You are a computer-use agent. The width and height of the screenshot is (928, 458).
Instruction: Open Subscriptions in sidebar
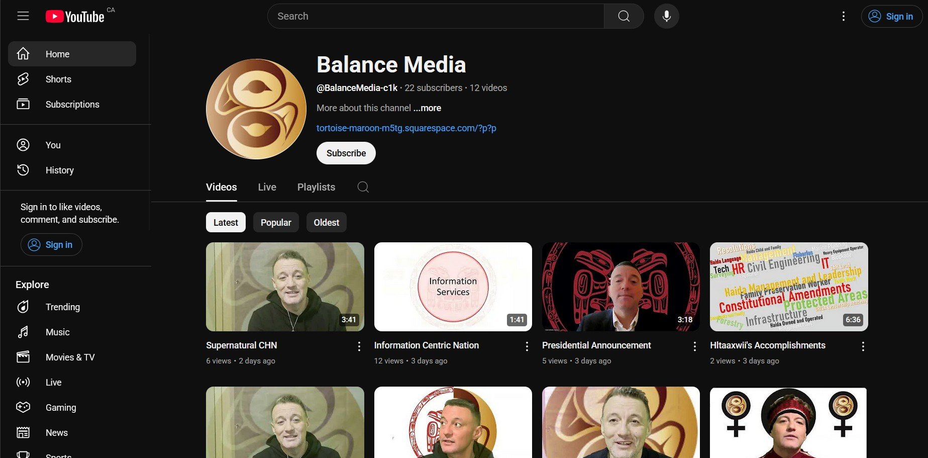[x=72, y=104]
